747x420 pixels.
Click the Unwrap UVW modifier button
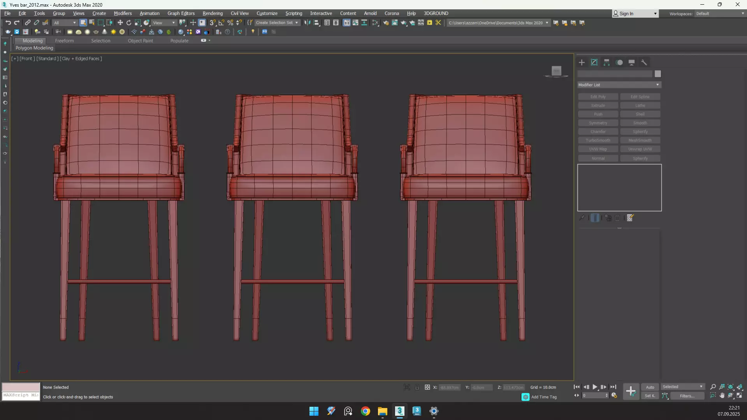[640, 149]
